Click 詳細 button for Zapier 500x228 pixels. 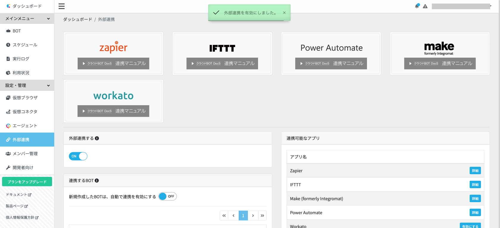tap(475, 171)
